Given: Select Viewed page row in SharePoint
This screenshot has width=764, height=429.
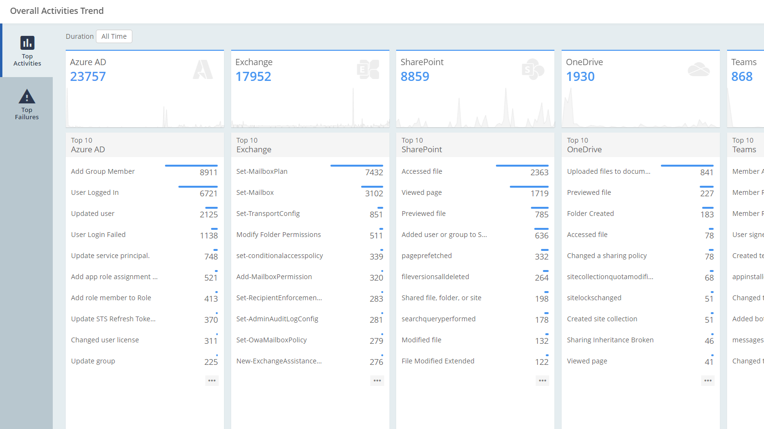Looking at the screenshot, I should [x=475, y=192].
